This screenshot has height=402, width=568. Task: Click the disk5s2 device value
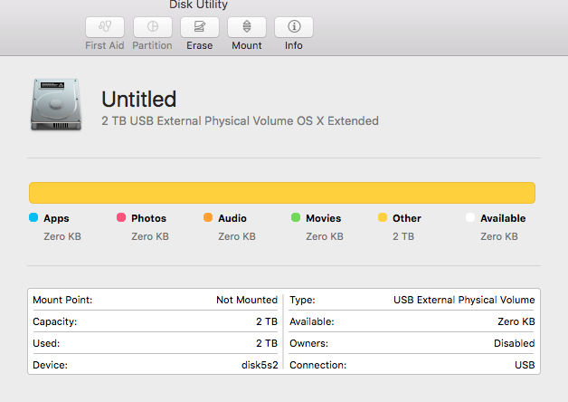pos(260,365)
